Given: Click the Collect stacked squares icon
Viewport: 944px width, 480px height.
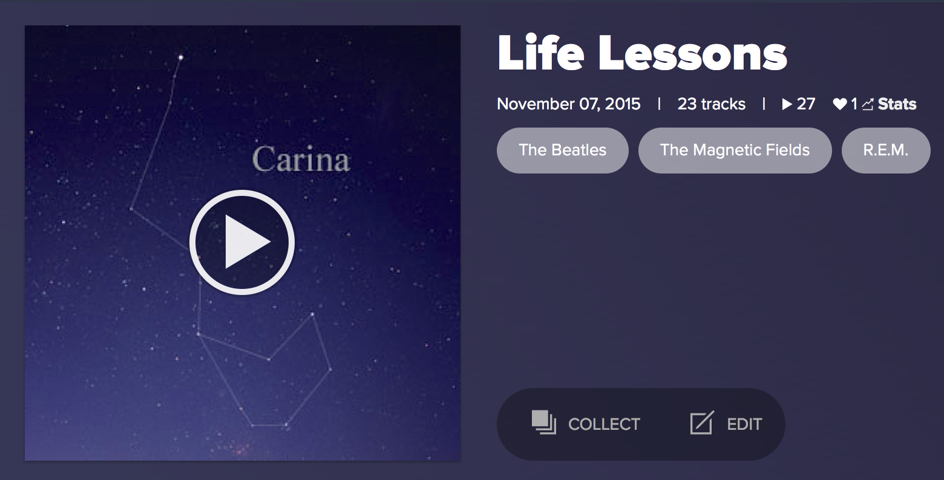Looking at the screenshot, I should pos(543,423).
